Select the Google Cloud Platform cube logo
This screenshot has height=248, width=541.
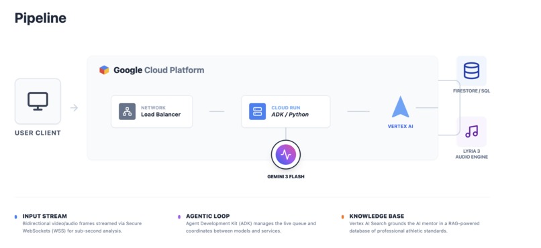104,70
